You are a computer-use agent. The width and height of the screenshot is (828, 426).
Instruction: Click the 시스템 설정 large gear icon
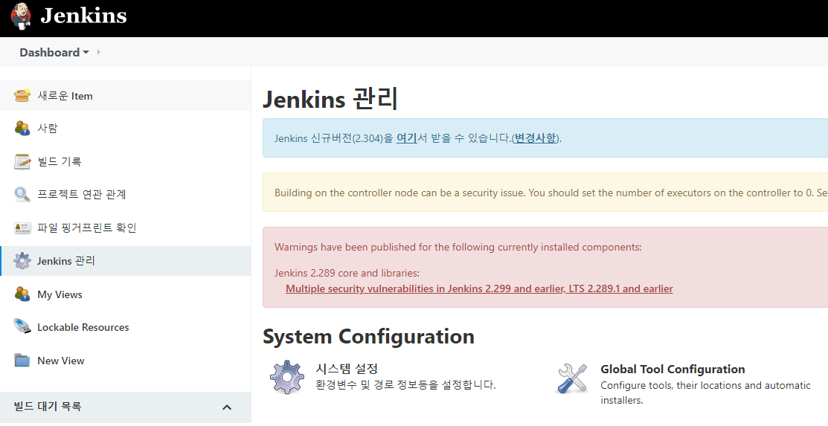click(286, 378)
